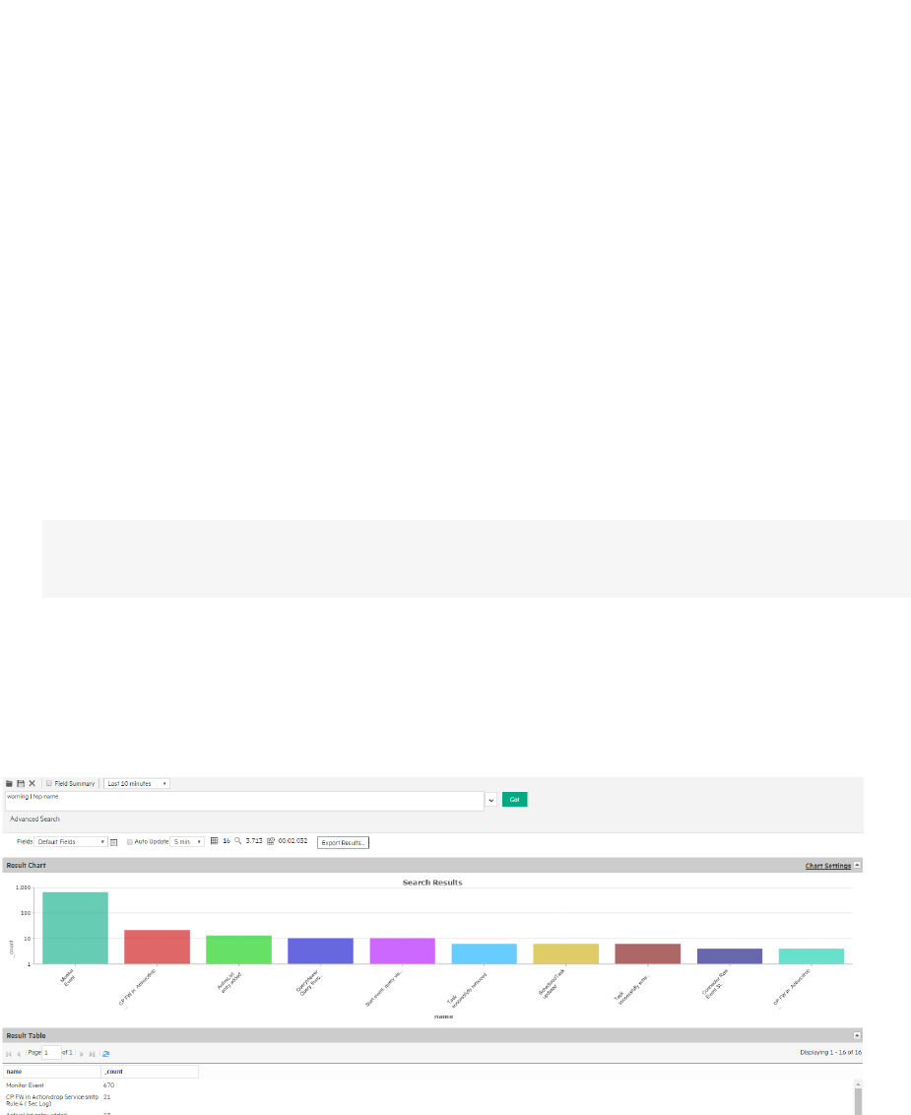
Task: Select the Monitor Event table row
Action: (428, 1085)
